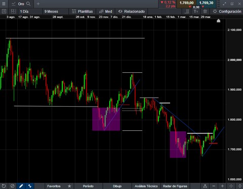243x189 pixels.
Task: Click the clear drawings circle-slash icon
Action: point(12,186)
